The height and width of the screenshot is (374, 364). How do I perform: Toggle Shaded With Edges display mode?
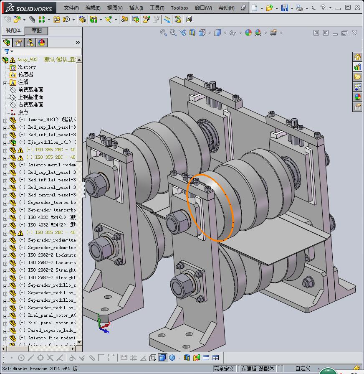pos(162,358)
